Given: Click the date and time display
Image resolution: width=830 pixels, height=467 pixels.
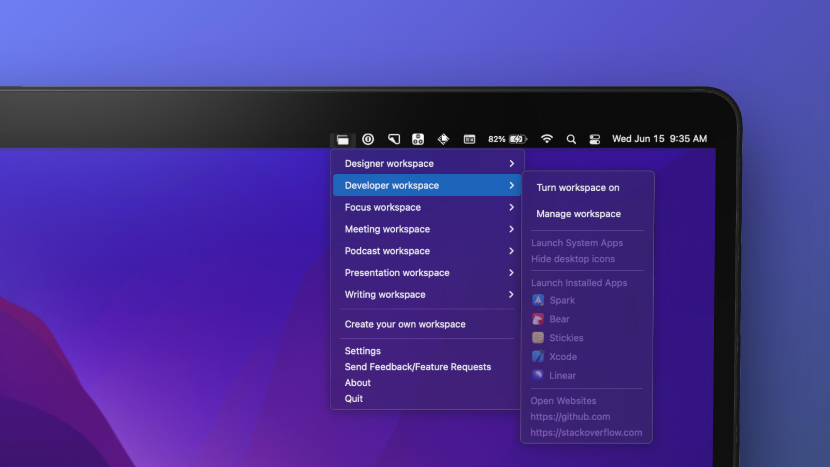Looking at the screenshot, I should [659, 139].
